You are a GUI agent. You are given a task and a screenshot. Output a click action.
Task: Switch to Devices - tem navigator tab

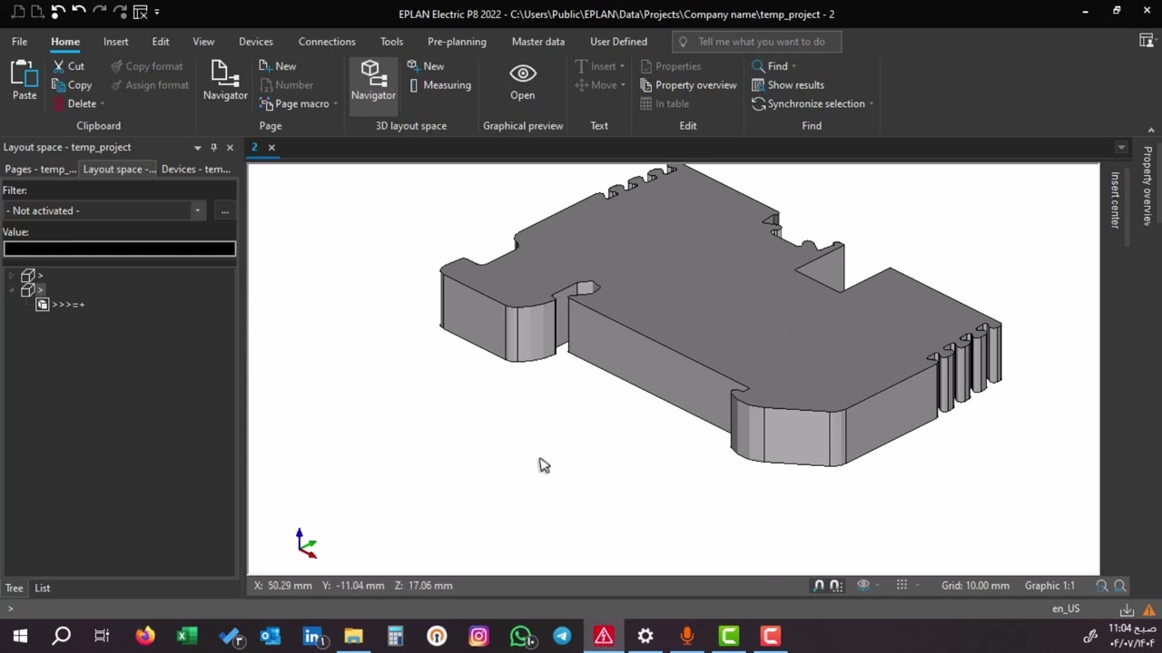pos(196,169)
